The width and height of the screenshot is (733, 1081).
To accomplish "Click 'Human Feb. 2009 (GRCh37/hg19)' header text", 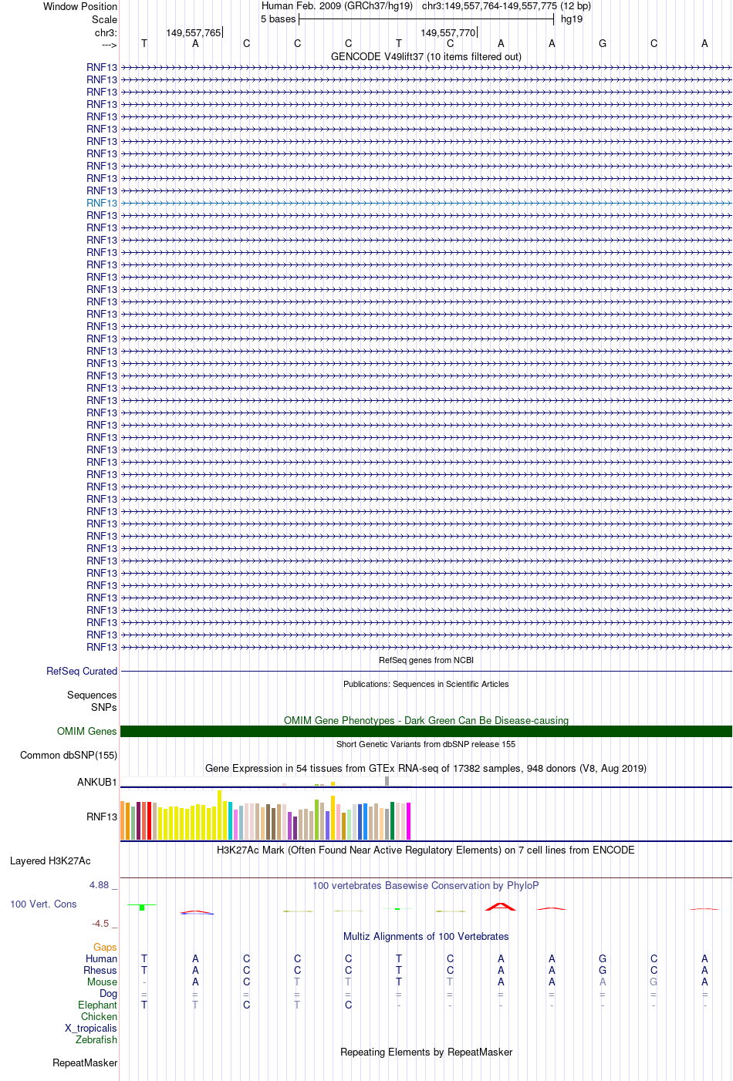I will click(337, 6).
